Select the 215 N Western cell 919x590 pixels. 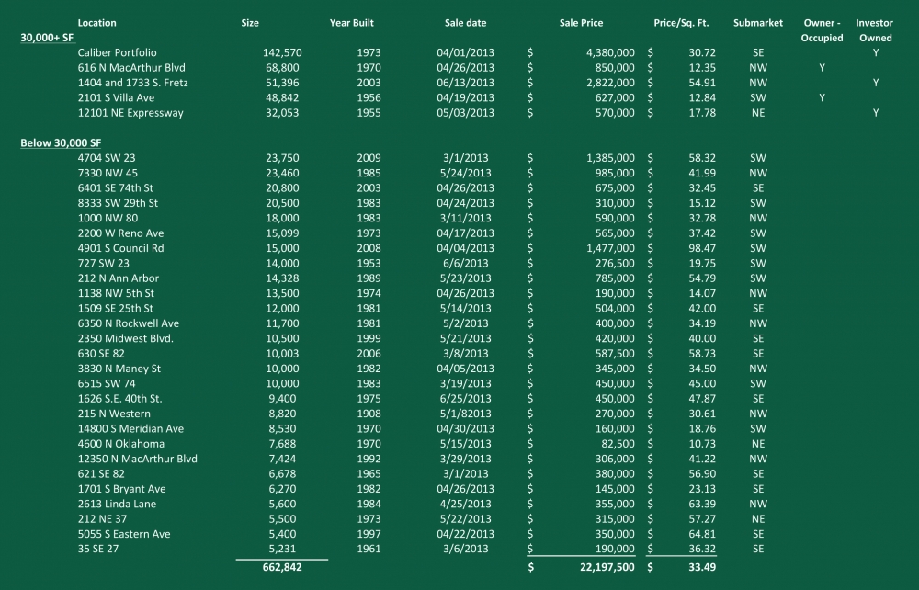[x=114, y=414]
